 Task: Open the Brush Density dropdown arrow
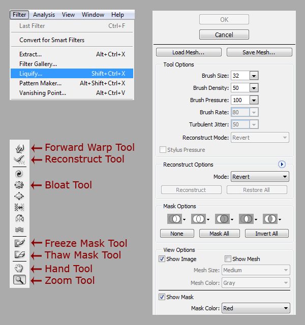(254, 88)
